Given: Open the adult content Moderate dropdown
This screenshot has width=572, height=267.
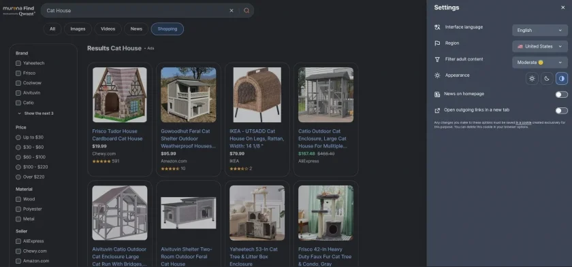Looking at the screenshot, I should pyautogui.click(x=540, y=63).
